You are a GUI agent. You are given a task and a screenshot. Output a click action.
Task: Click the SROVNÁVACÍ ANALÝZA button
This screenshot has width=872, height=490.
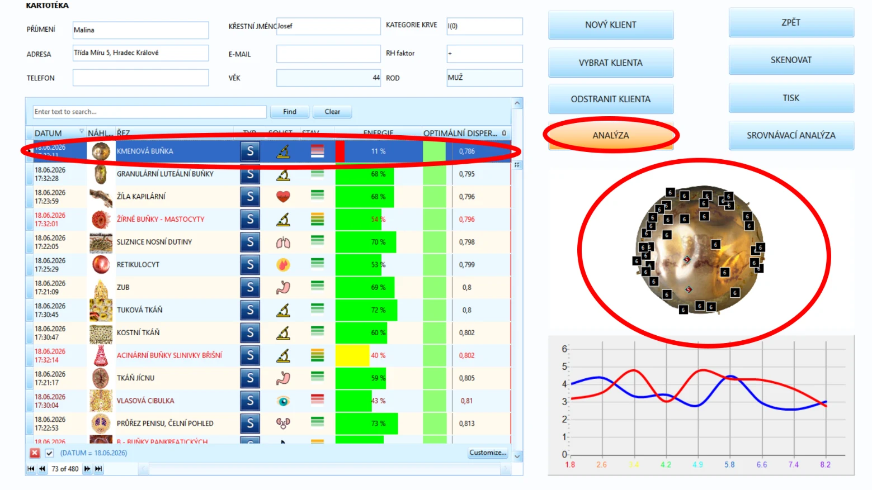click(791, 136)
